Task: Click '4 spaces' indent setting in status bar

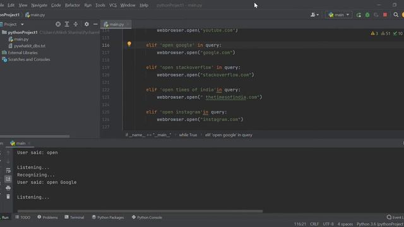Action: tap(345, 224)
